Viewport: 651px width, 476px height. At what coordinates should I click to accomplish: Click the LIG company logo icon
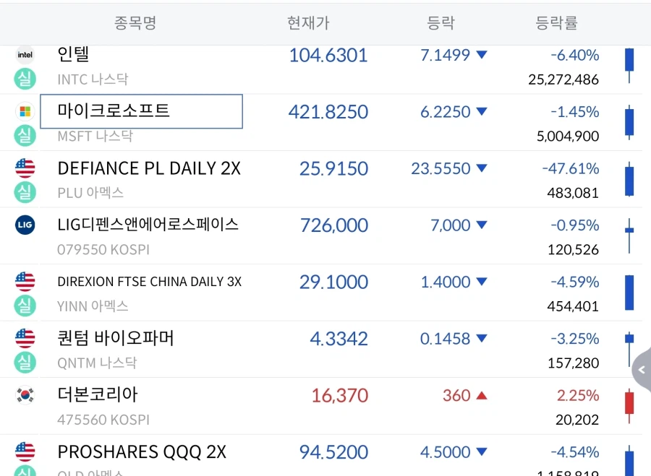[25, 225]
